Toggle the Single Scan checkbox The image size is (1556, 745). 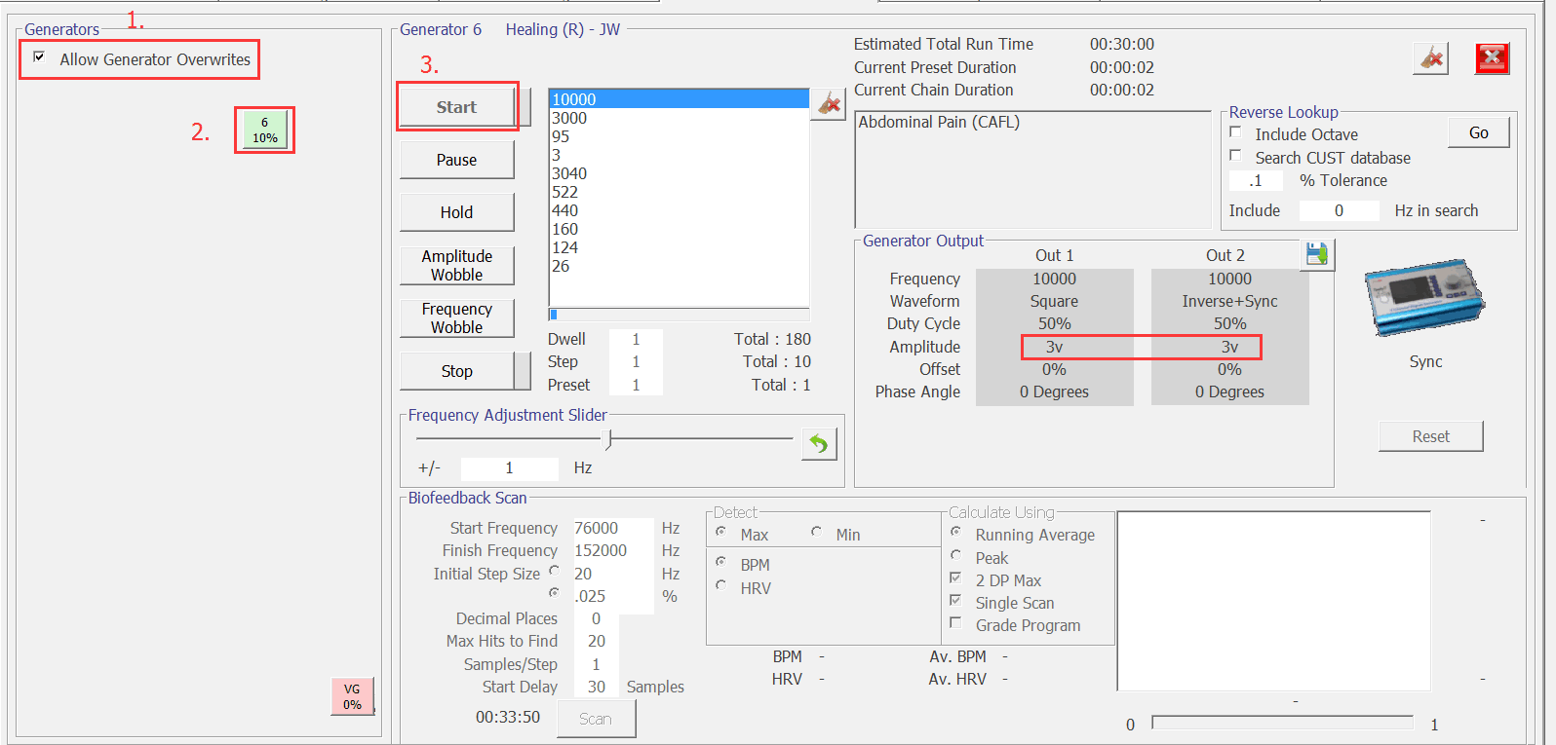tap(955, 600)
